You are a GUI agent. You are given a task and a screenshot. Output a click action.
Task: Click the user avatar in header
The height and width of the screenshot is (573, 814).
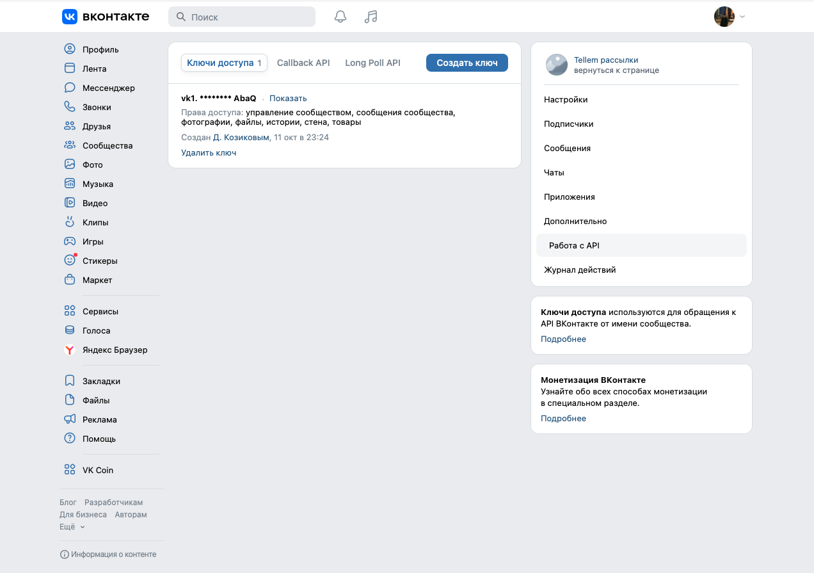click(724, 17)
